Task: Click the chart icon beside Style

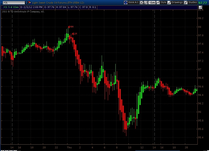Action: pyautogui.click(x=158, y=3)
